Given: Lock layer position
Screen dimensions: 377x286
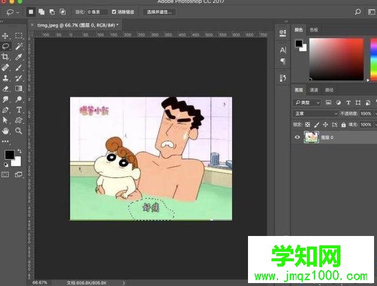Looking at the screenshot, I should (325, 124).
